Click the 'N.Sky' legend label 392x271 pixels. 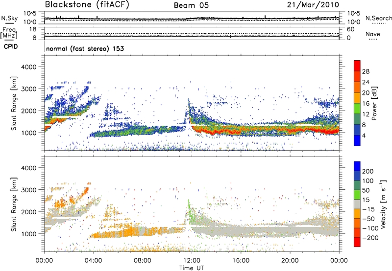click(x=9, y=18)
